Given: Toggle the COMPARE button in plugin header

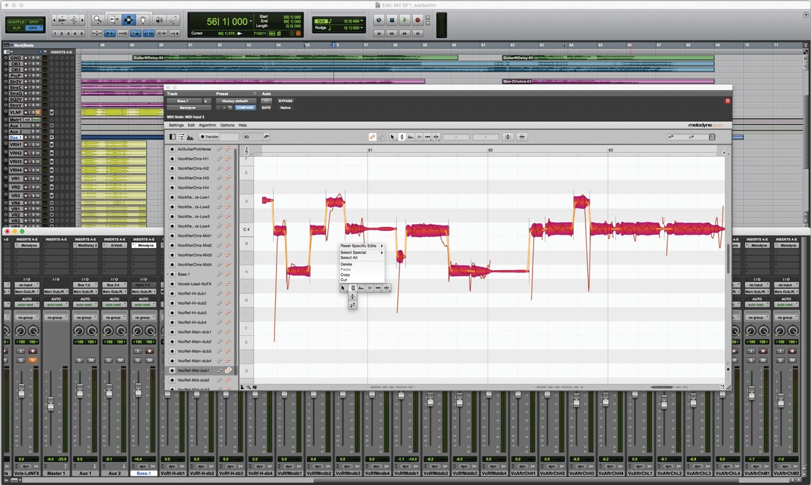Looking at the screenshot, I should click(245, 108).
